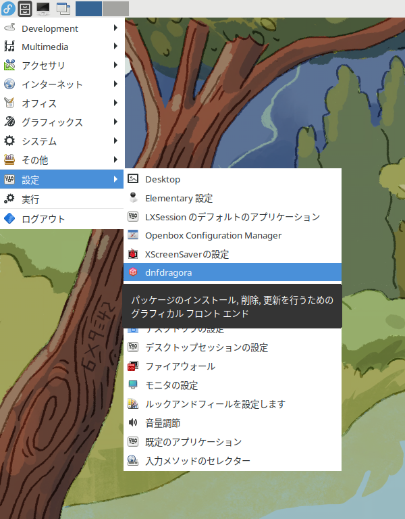Open Elementary 設定 entry
The height and width of the screenshot is (519, 405).
click(x=232, y=198)
